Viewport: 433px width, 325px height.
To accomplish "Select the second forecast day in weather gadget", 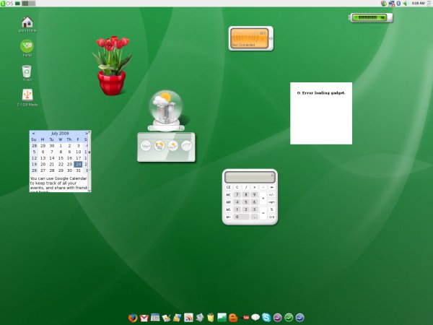I will click(159, 146).
